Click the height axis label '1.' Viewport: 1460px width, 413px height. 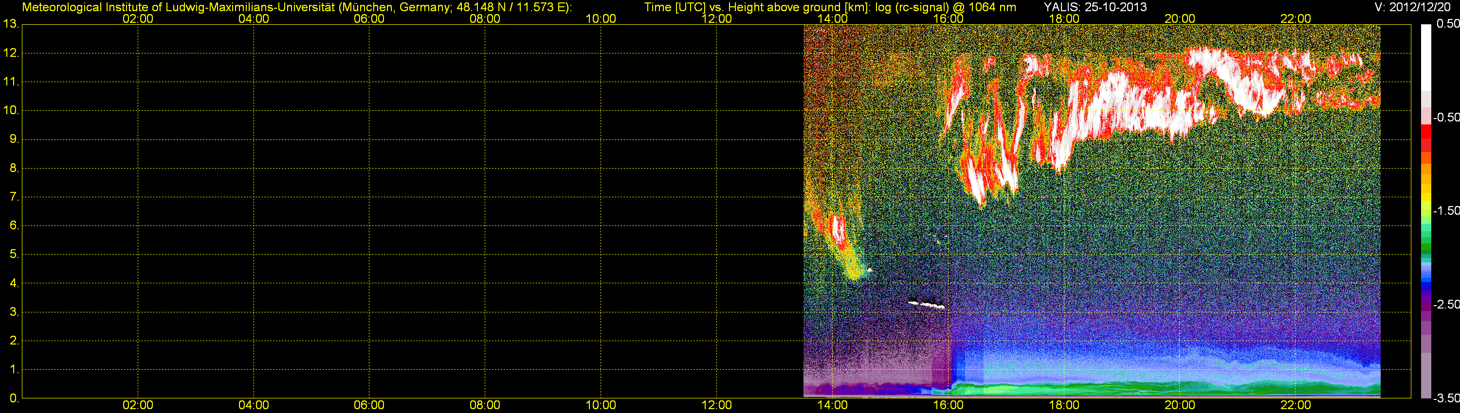tap(14, 369)
